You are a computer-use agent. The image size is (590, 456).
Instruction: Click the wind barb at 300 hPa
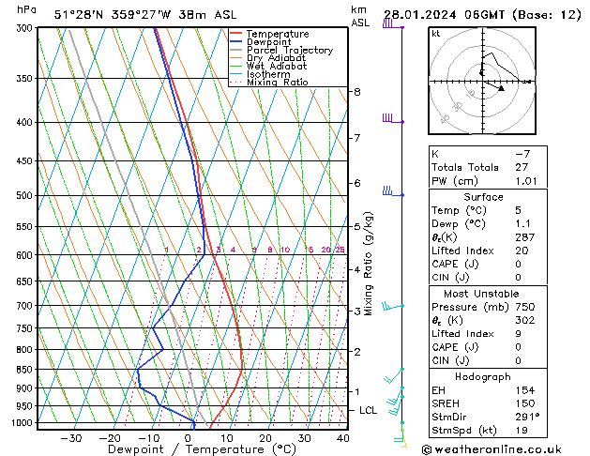393,24
